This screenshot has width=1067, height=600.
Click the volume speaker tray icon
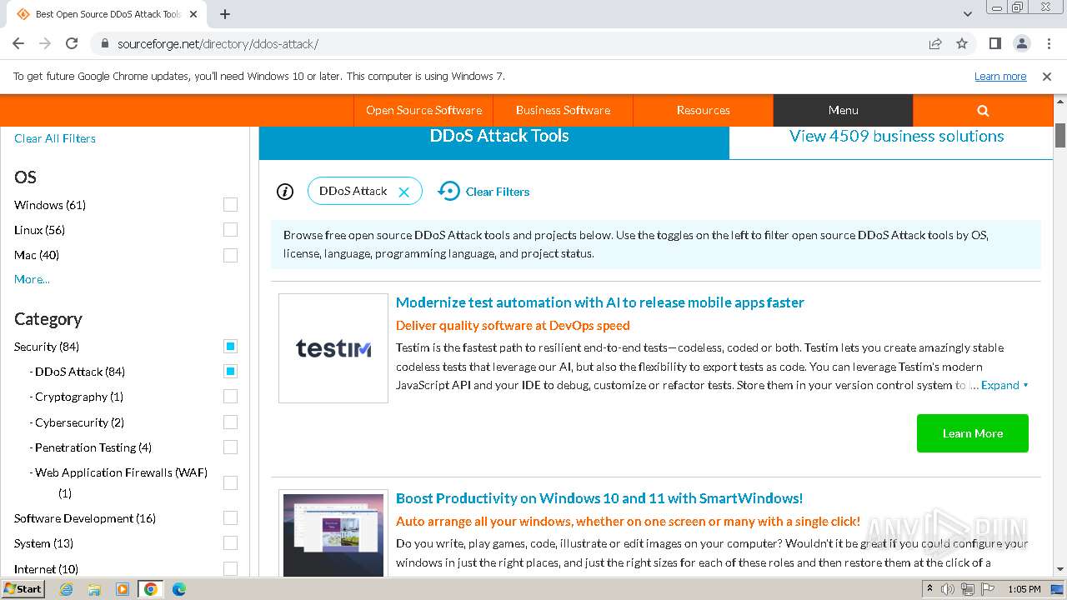coord(948,589)
